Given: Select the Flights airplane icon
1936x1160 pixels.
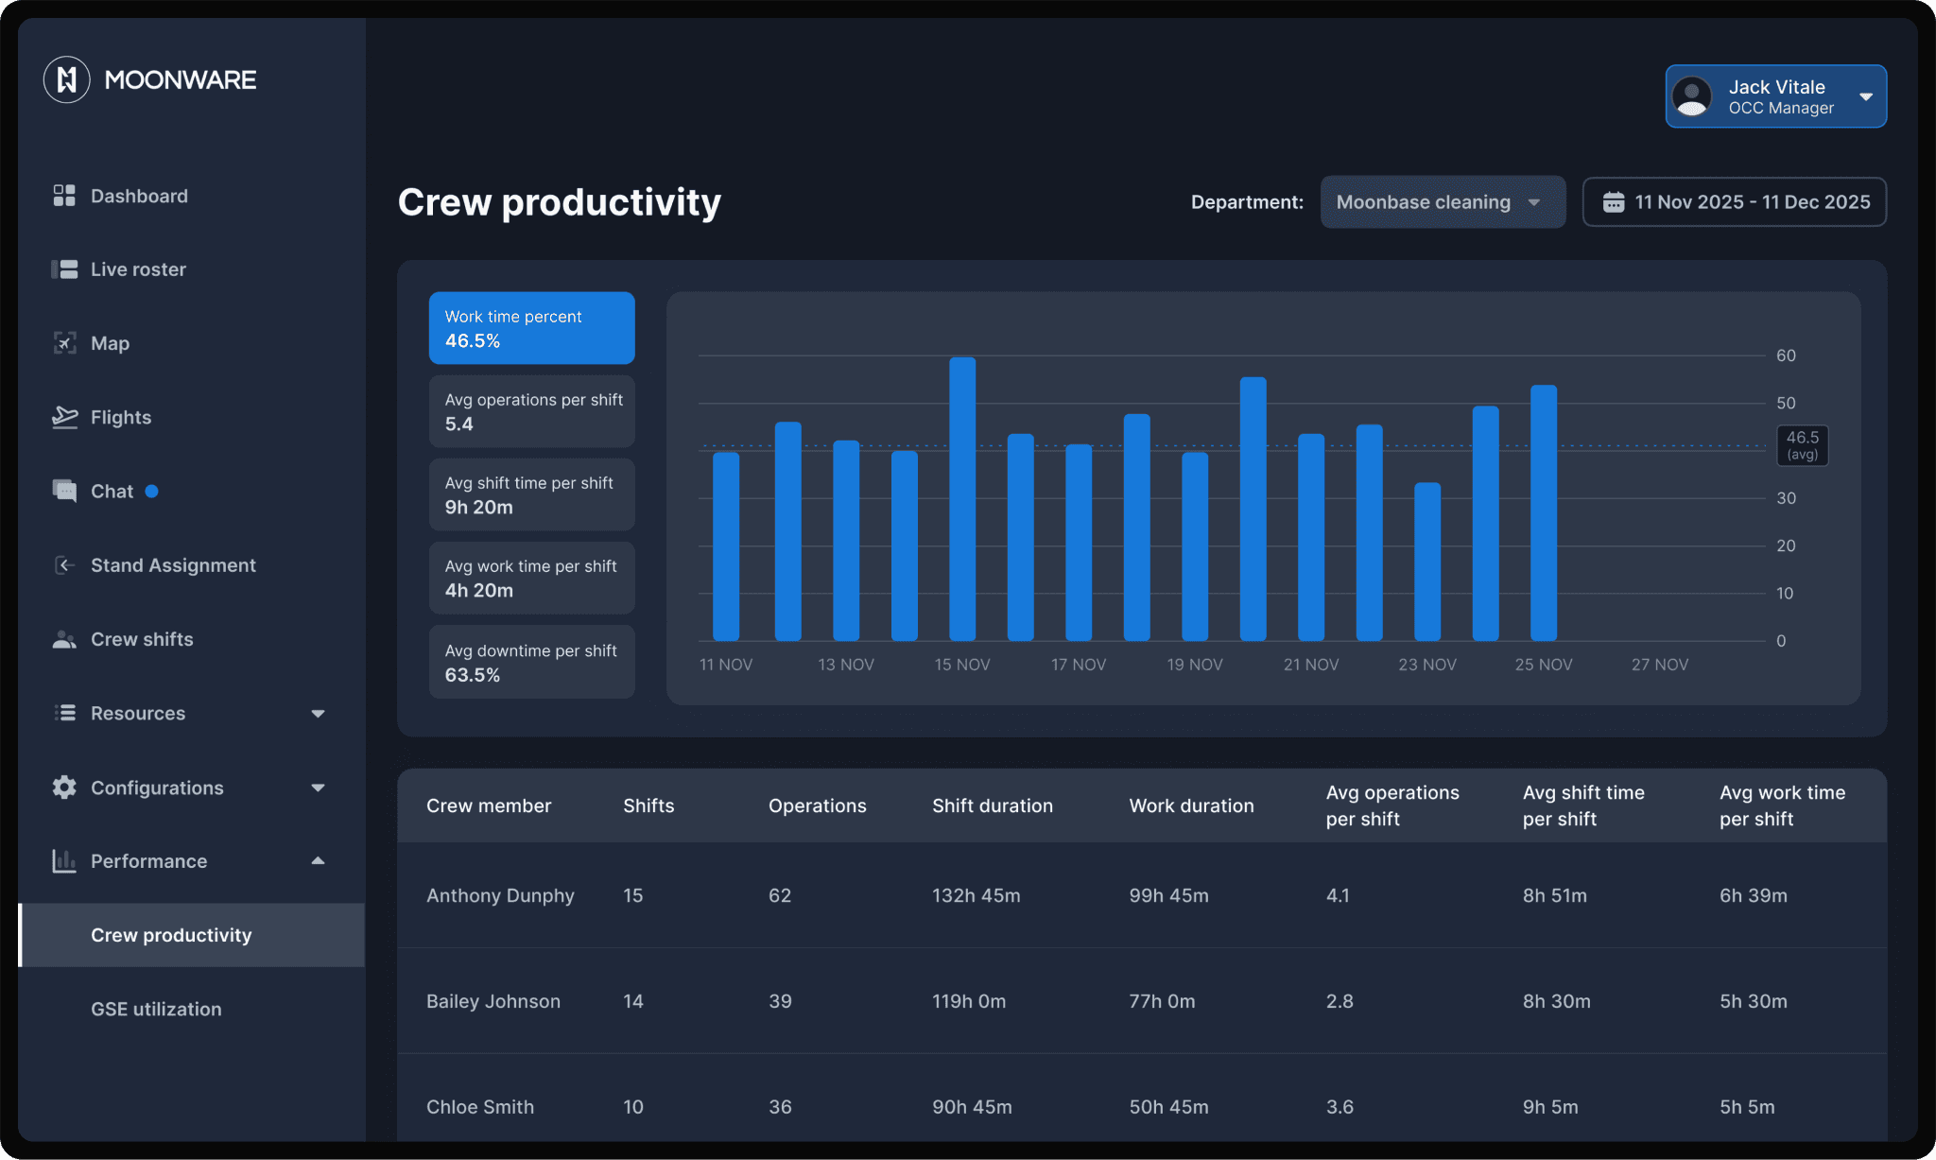Looking at the screenshot, I should coord(63,417).
